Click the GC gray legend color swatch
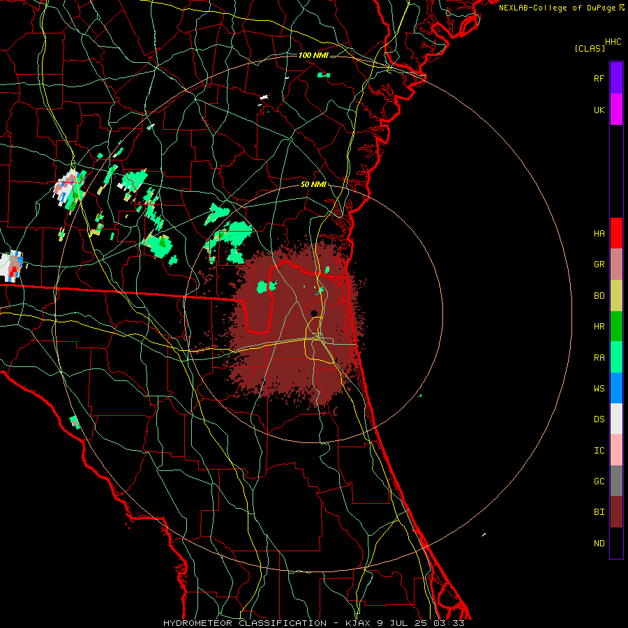 [616, 481]
